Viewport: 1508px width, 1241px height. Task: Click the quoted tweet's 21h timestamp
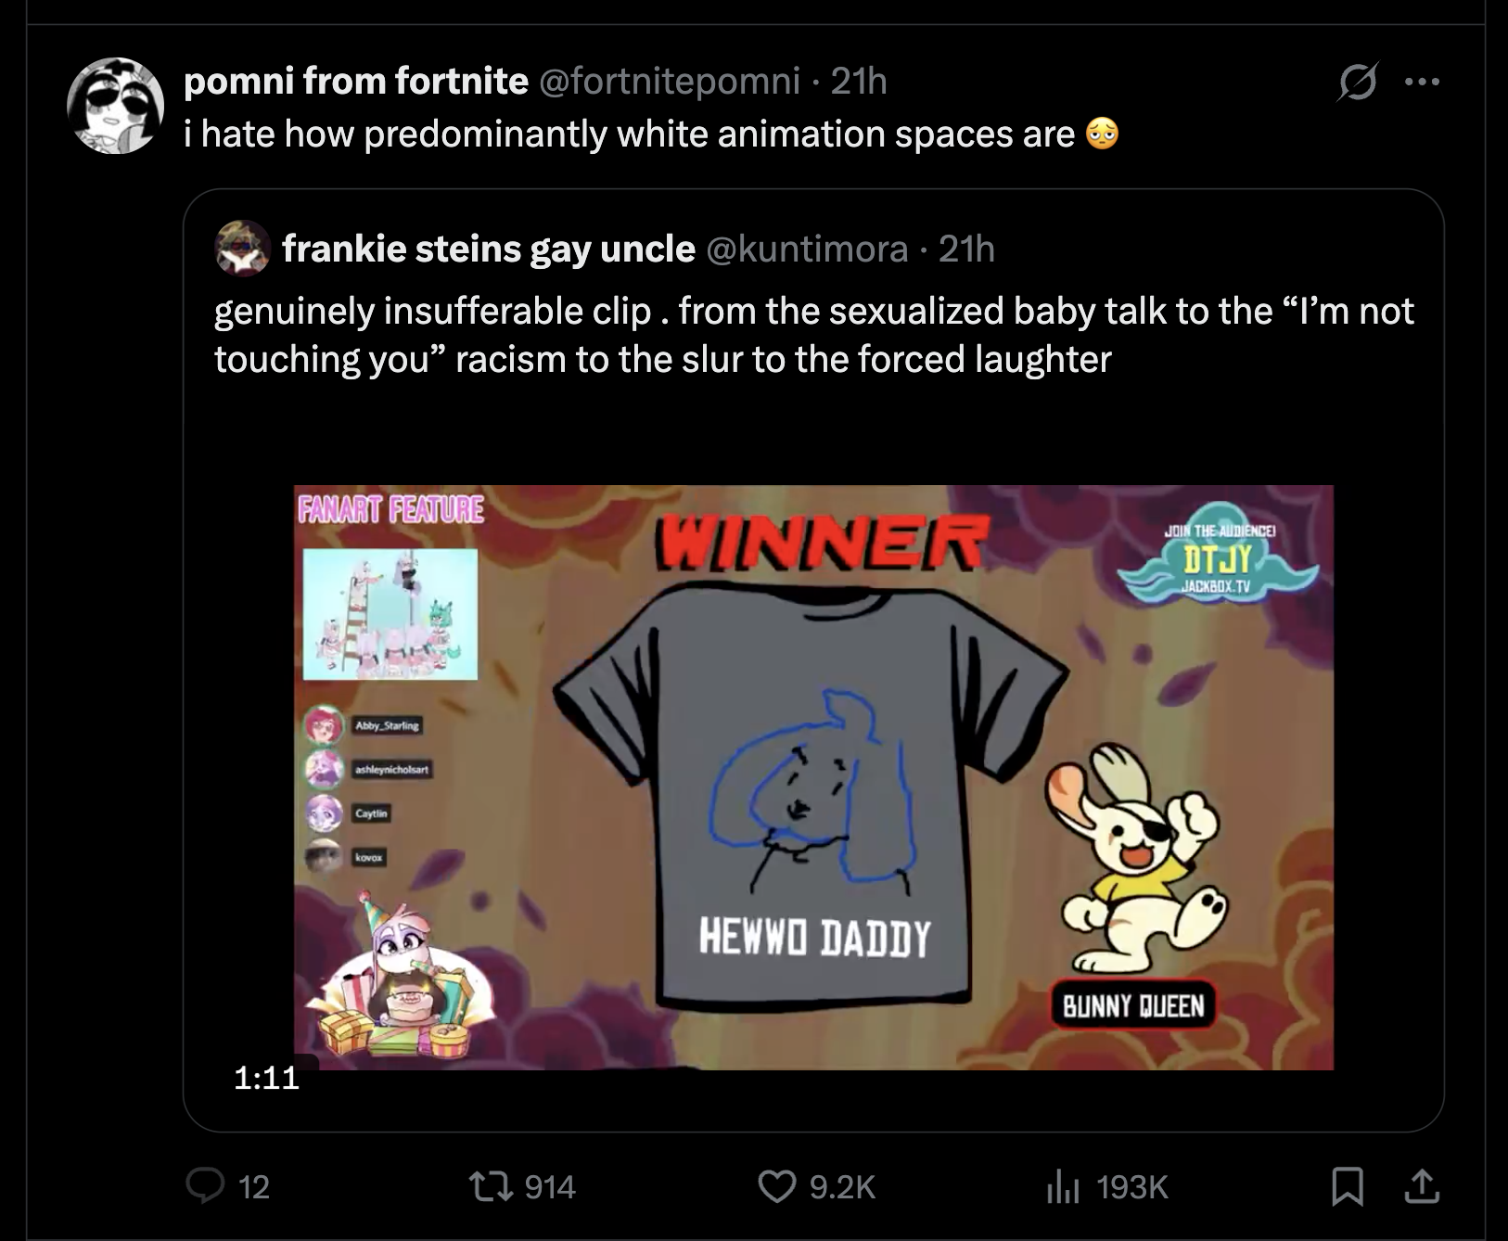[966, 249]
